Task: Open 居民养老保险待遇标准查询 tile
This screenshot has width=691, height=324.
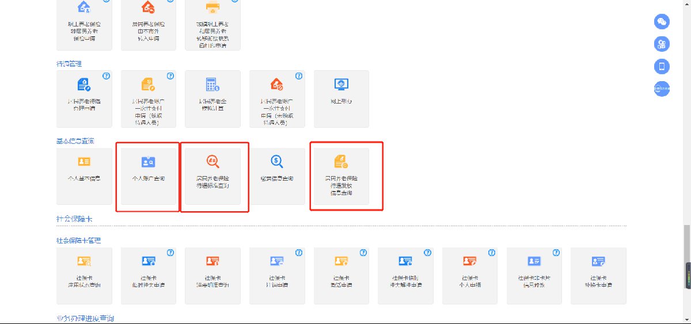Action: point(212,176)
